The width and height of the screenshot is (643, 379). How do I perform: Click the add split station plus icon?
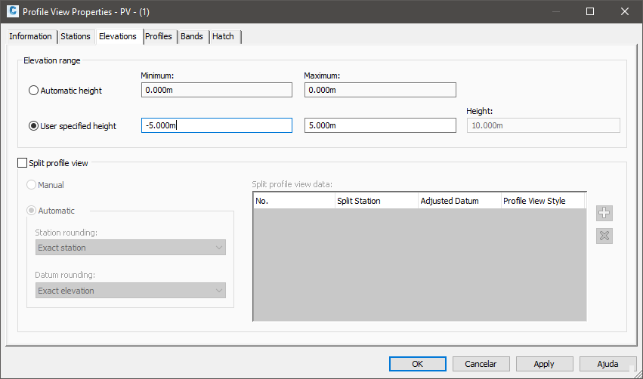click(x=604, y=213)
